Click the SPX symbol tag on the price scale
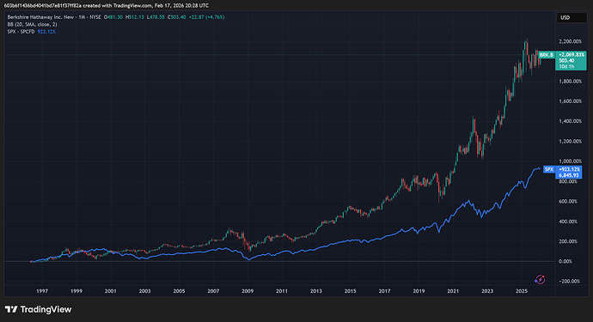Image resolution: width=593 pixels, height=322 pixels. point(549,170)
